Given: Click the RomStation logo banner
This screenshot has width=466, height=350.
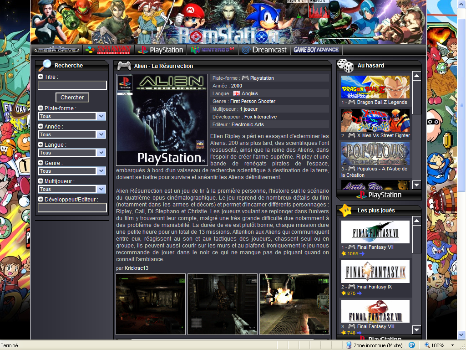Looking at the screenshot, I should 228,36.
